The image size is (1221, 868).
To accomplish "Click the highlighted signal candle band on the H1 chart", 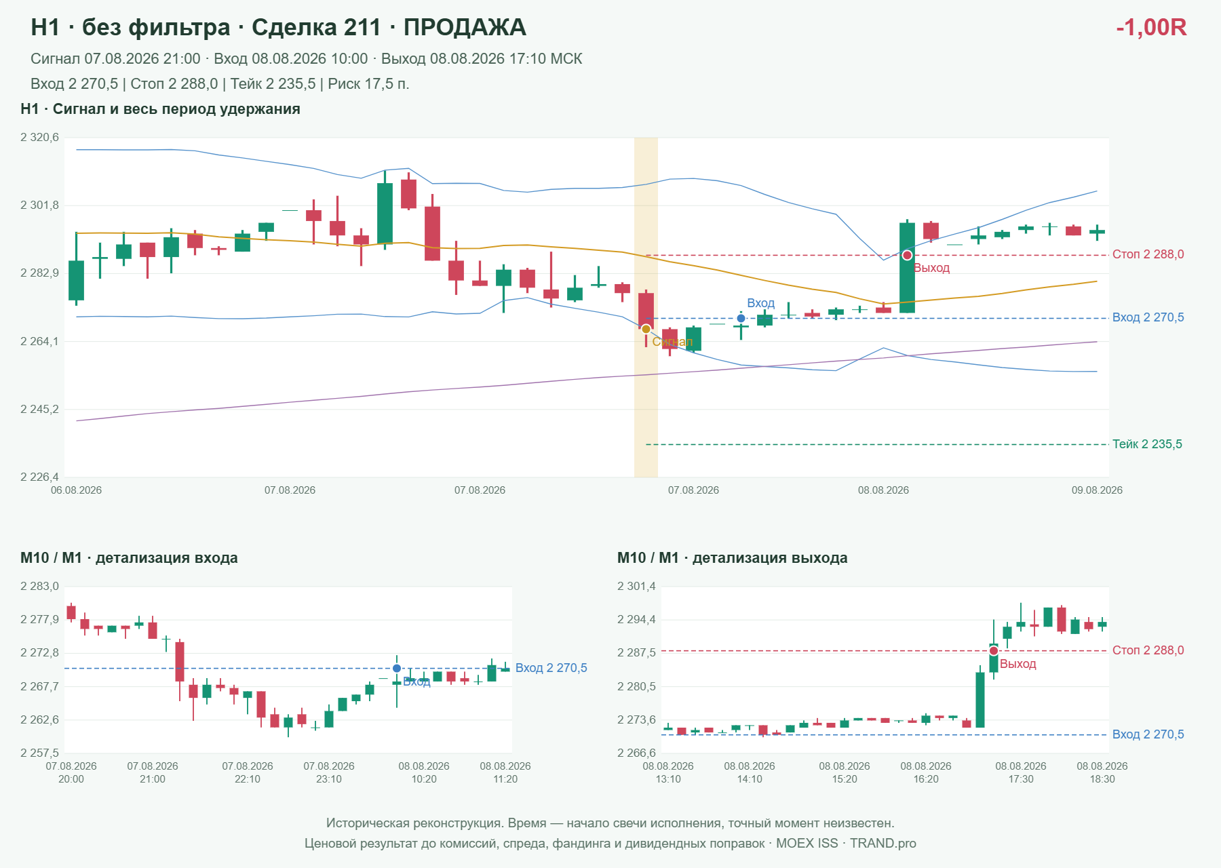I will tap(646, 307).
